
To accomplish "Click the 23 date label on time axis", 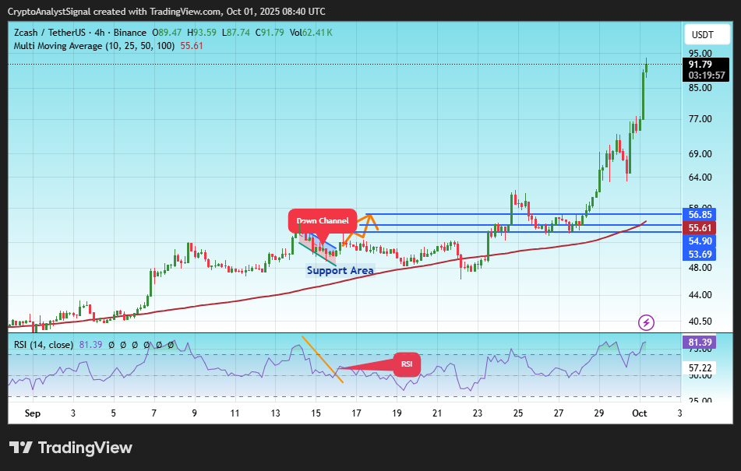I will click(478, 413).
